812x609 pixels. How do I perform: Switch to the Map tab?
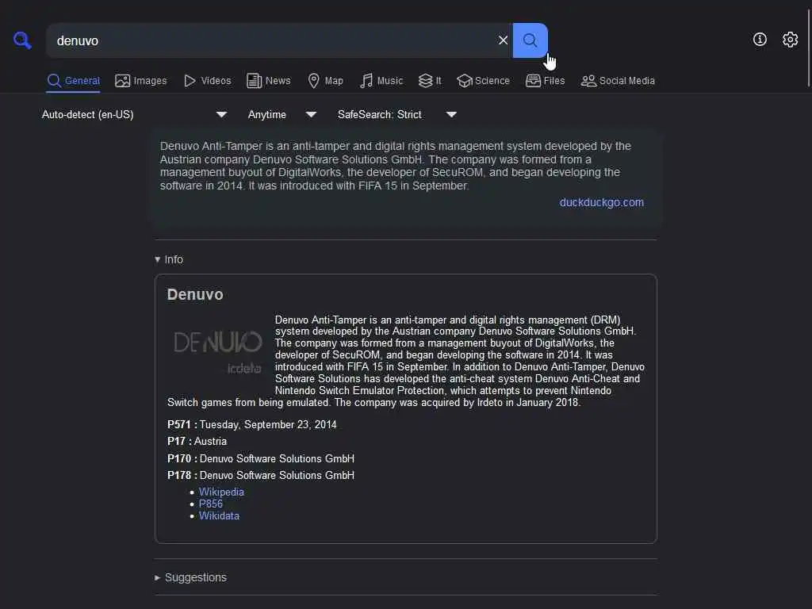pos(326,81)
